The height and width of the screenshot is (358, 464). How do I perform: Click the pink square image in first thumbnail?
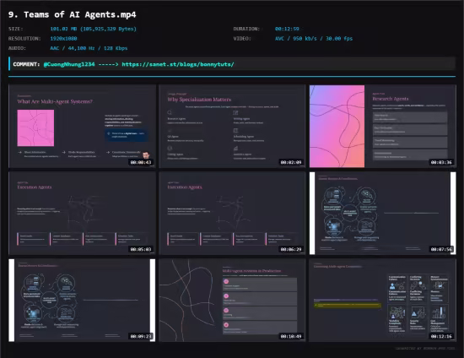[35, 128]
